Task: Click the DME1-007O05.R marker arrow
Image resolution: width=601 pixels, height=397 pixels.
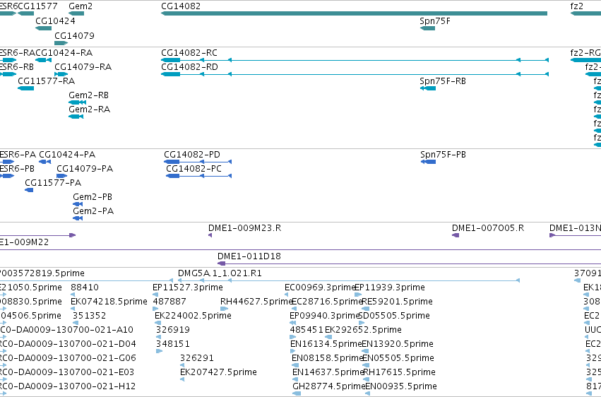Action: coord(456,235)
